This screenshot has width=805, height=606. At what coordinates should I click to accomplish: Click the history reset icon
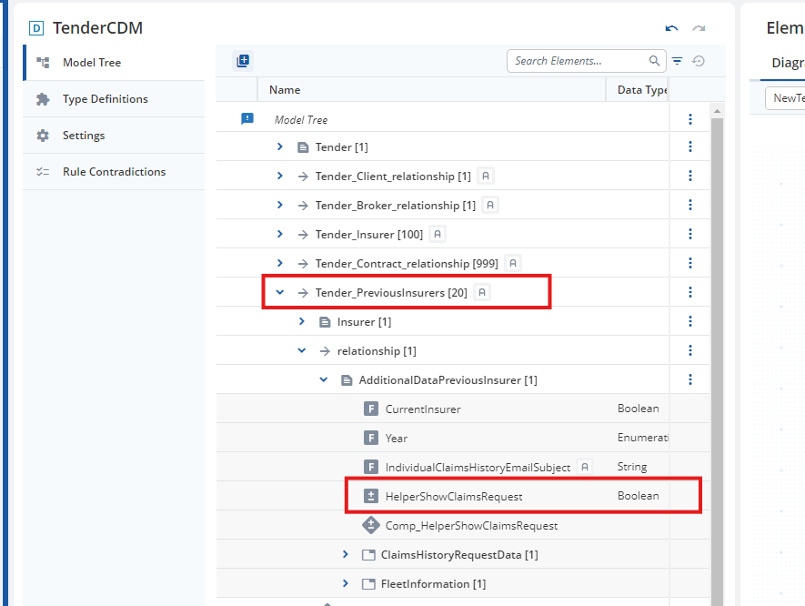pos(699,61)
